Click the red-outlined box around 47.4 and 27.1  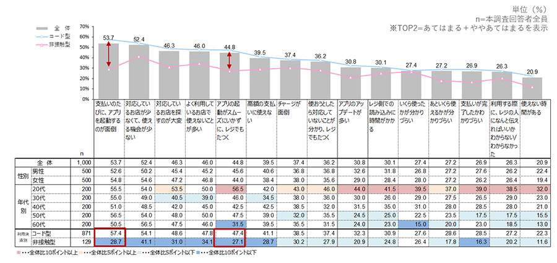tap(230, 235)
